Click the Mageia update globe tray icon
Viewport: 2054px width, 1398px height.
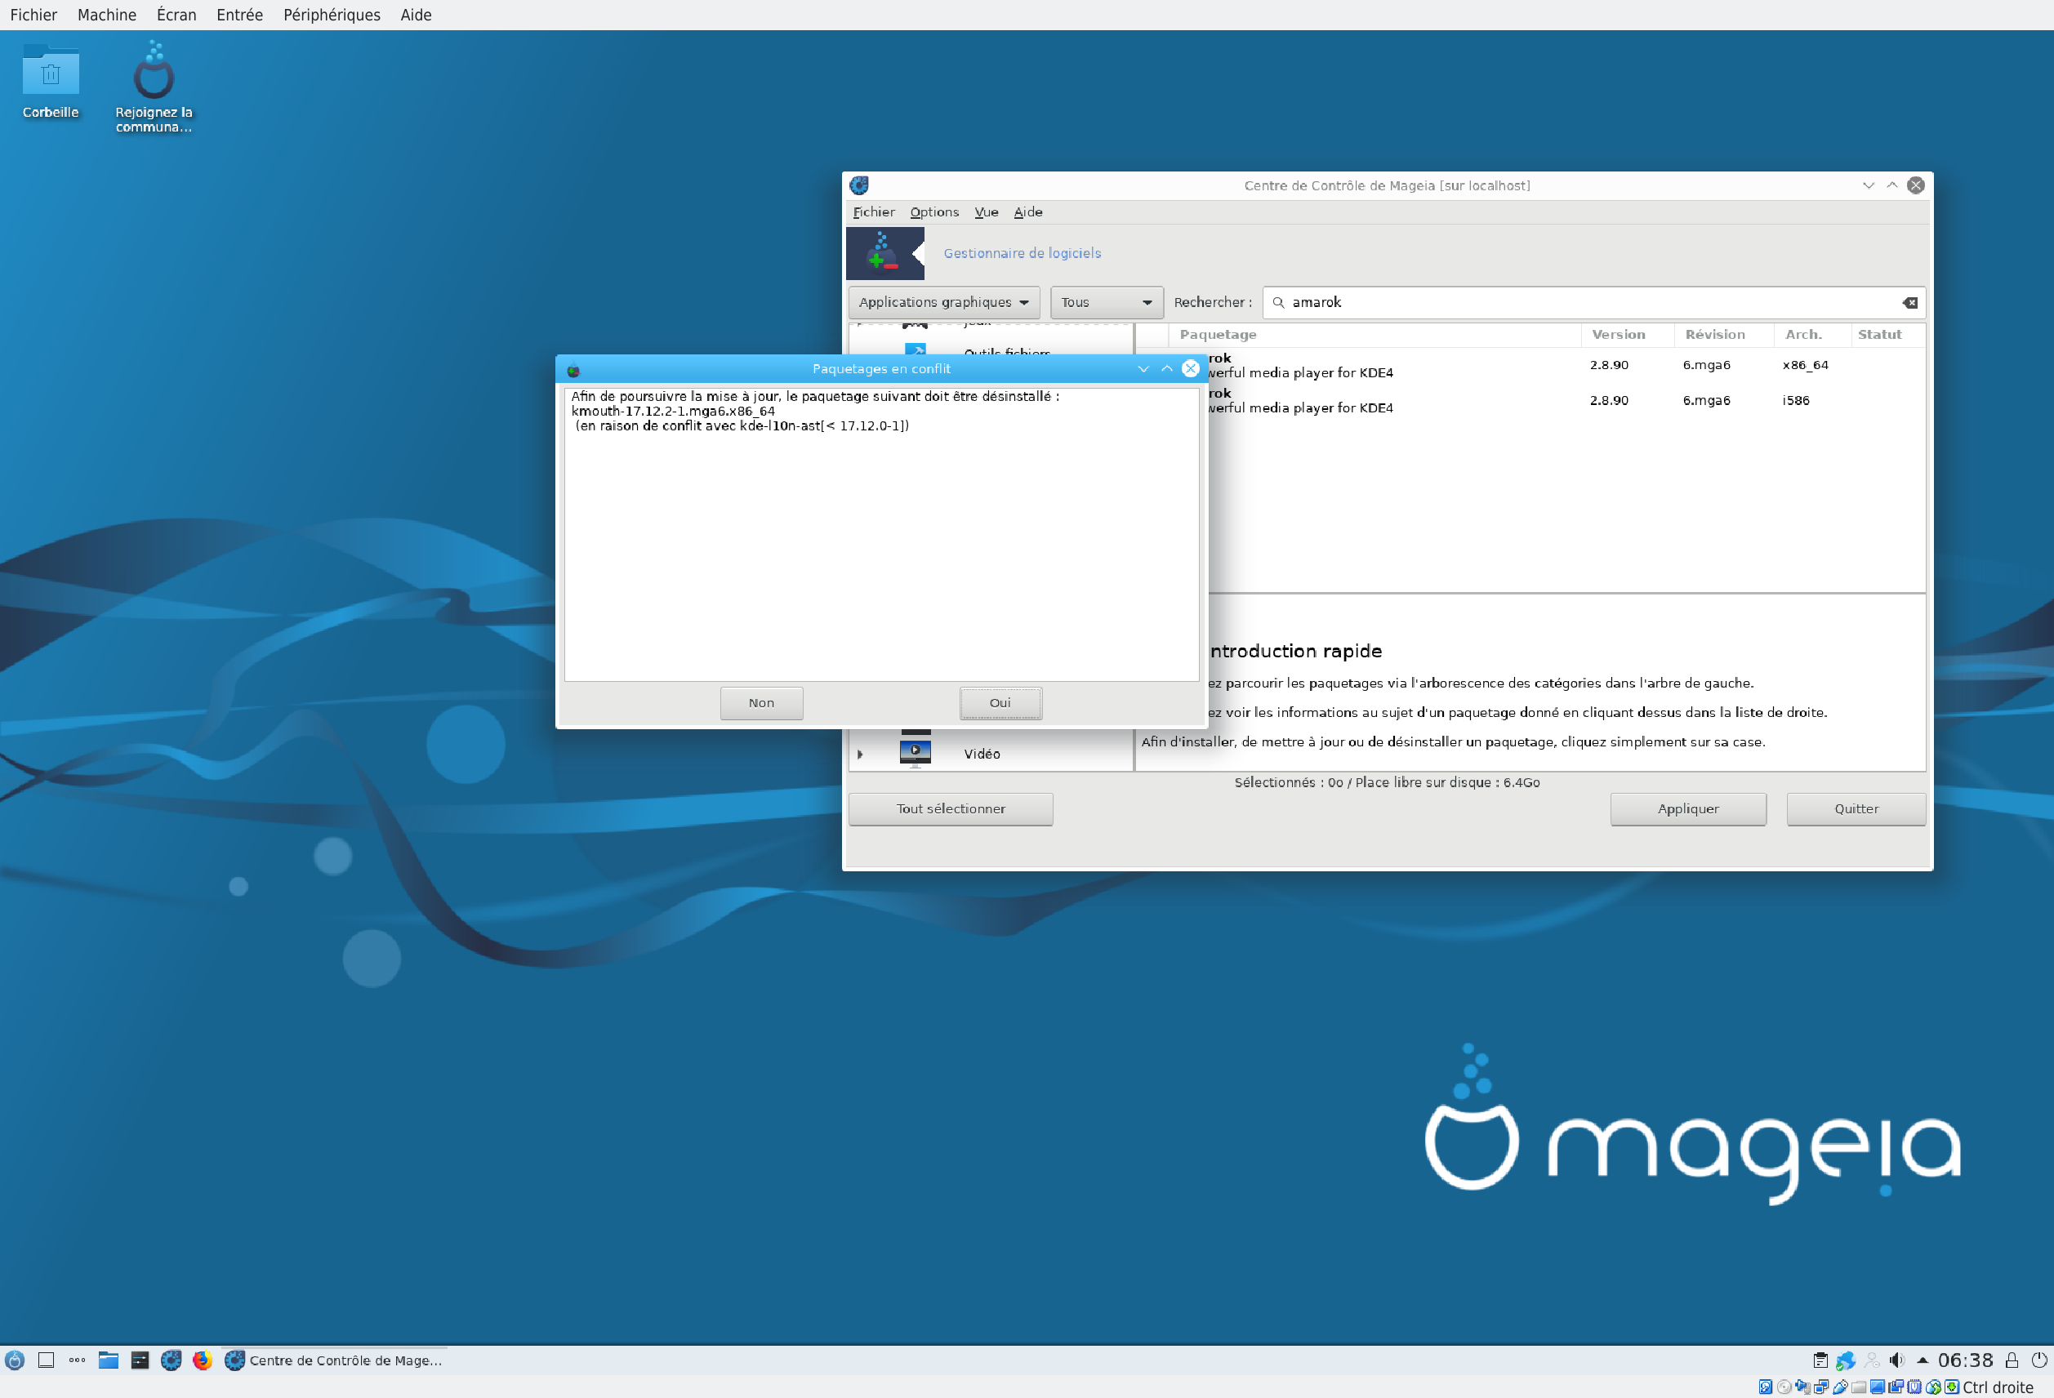(x=1846, y=1360)
